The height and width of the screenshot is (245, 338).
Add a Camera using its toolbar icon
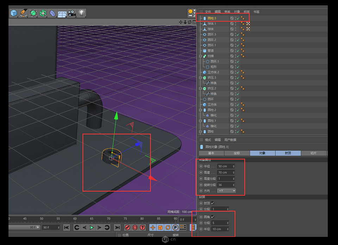tap(72, 13)
